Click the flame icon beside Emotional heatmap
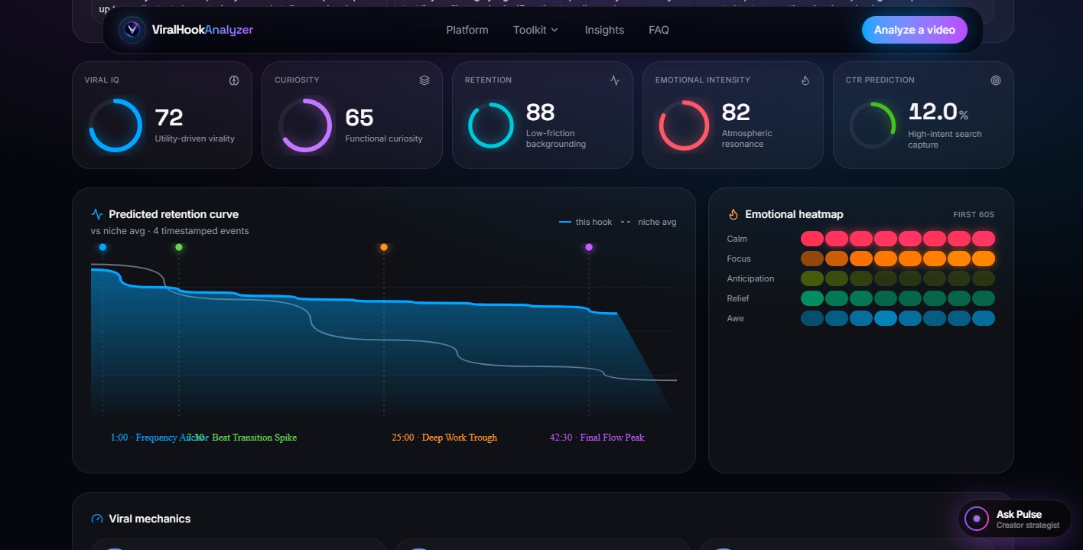The width and height of the screenshot is (1083, 550). click(733, 214)
